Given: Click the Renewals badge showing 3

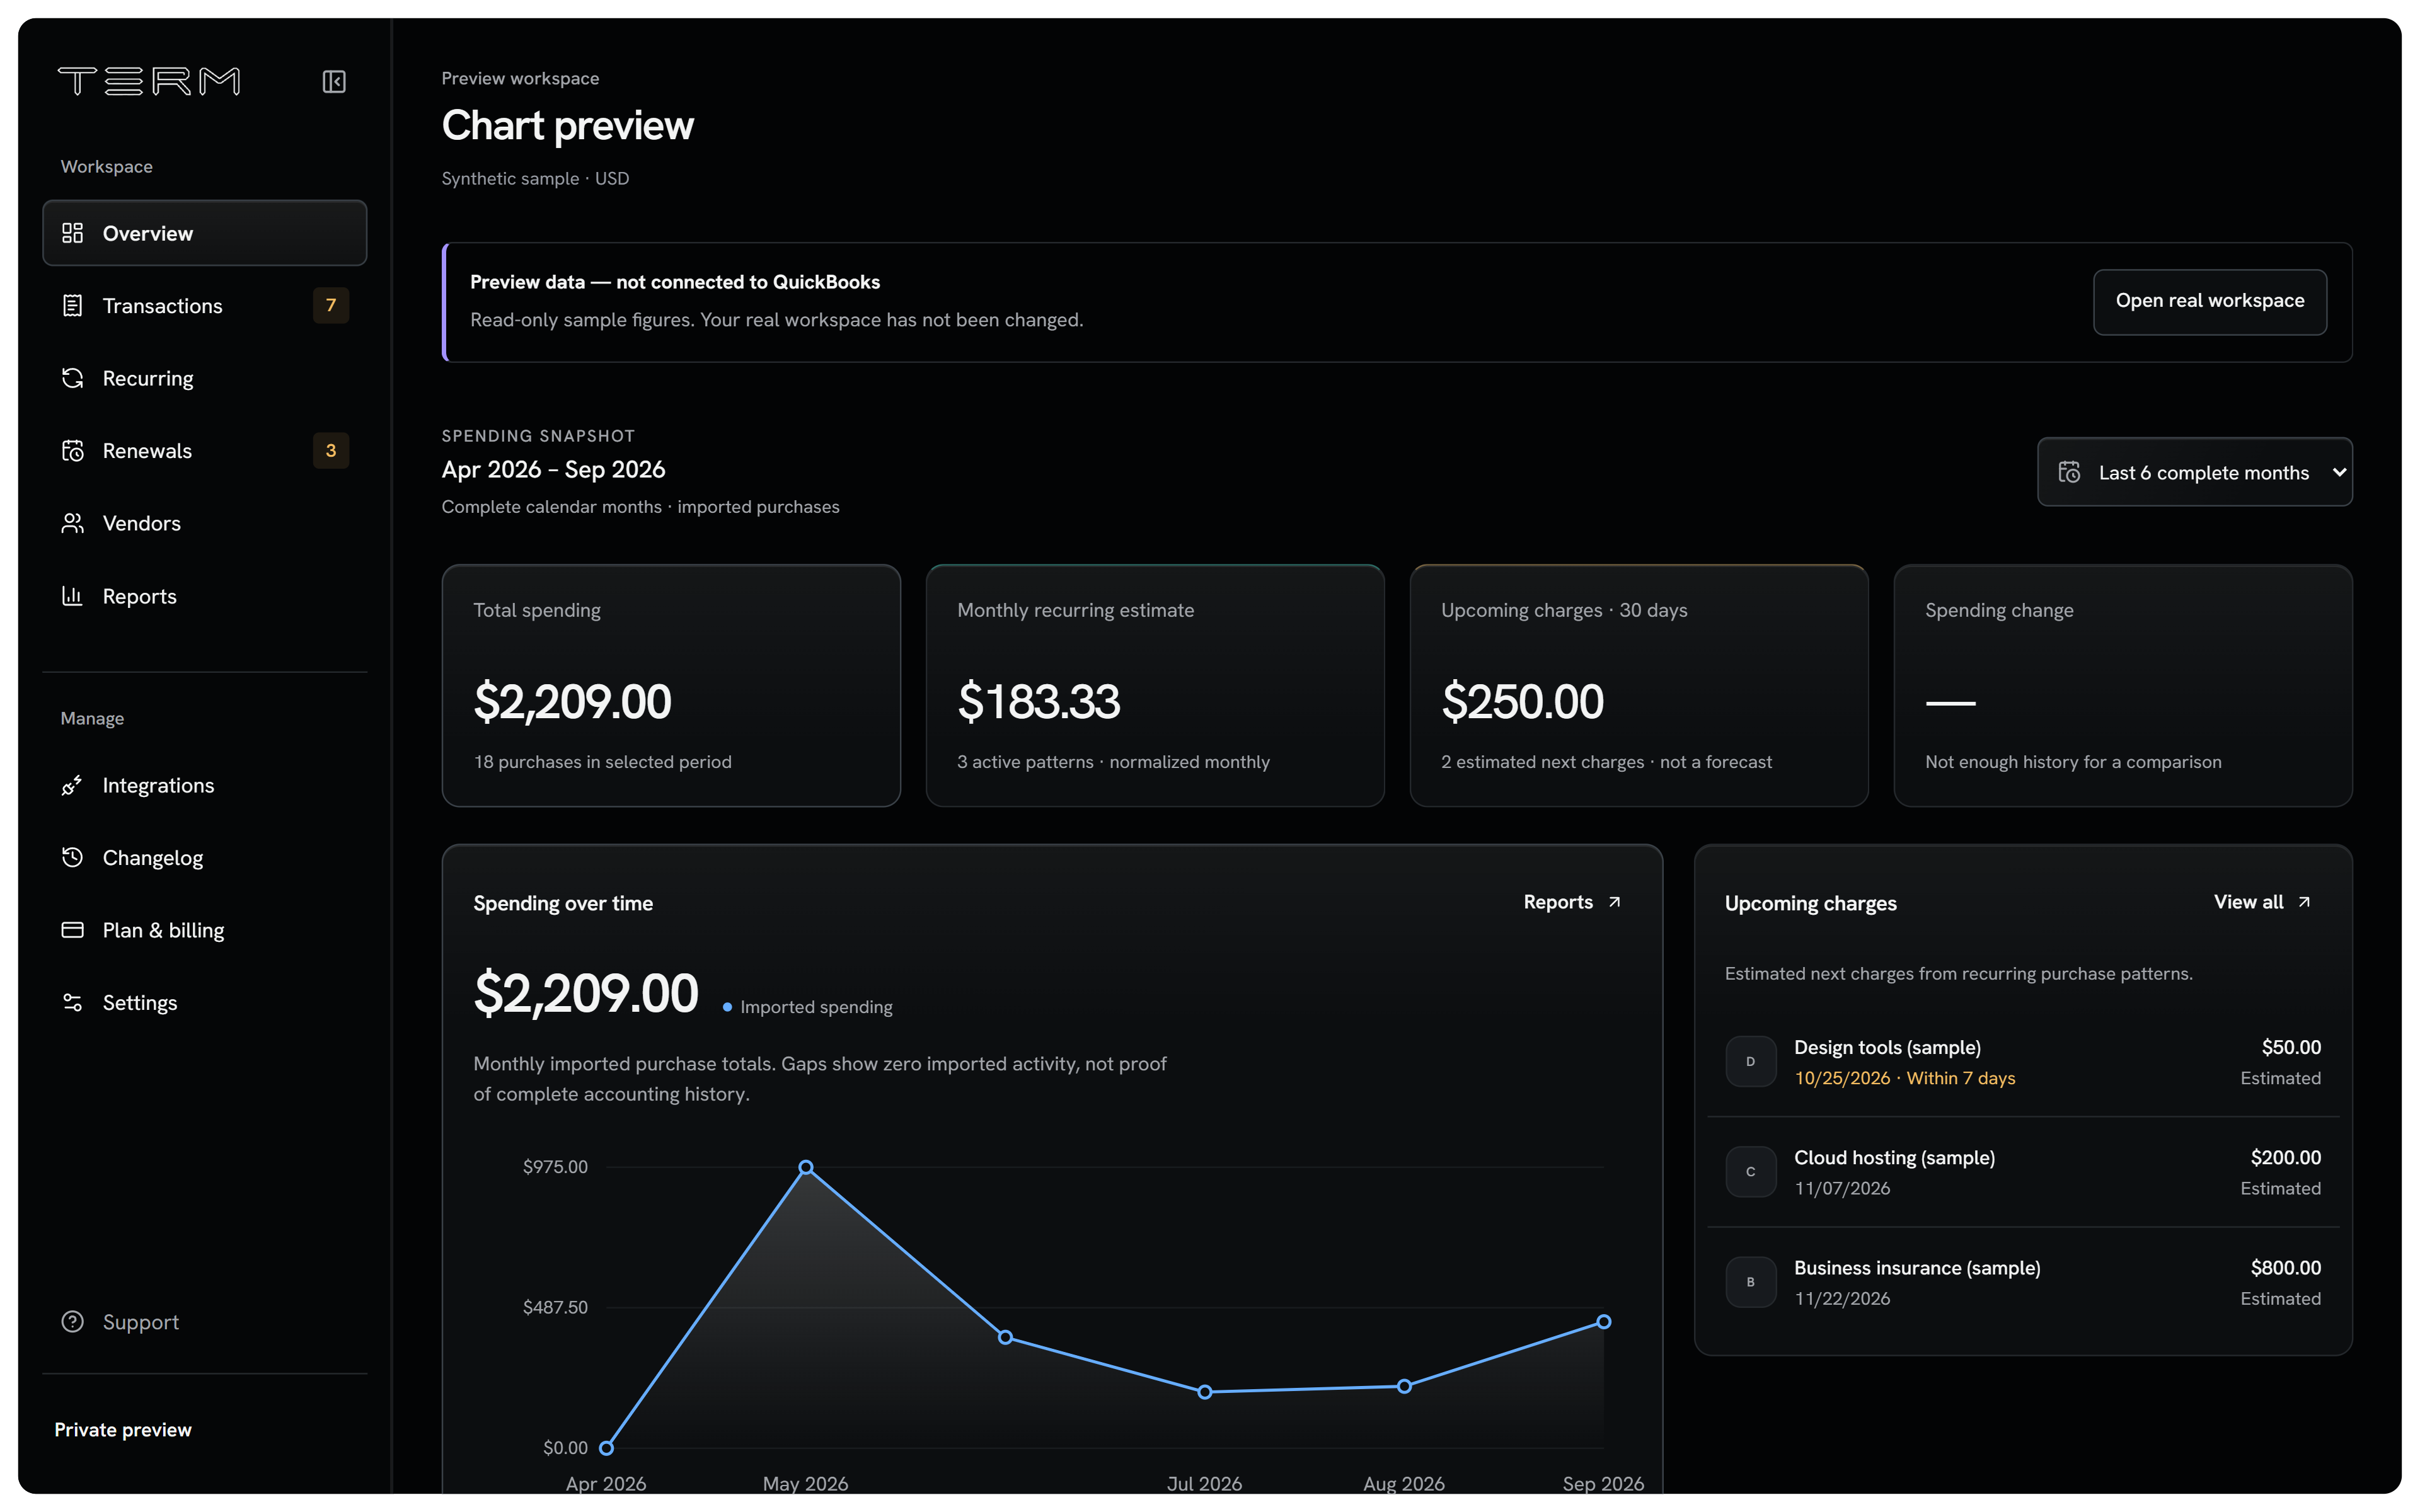Looking at the screenshot, I should (x=331, y=451).
